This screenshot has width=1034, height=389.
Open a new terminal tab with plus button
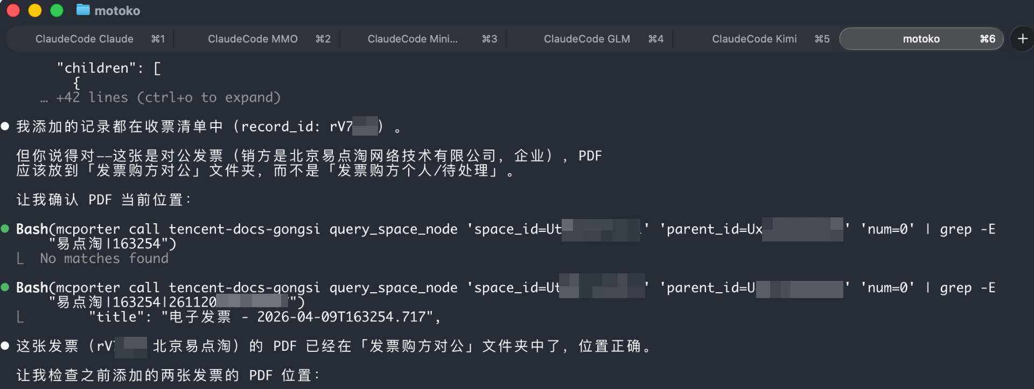click(1022, 39)
